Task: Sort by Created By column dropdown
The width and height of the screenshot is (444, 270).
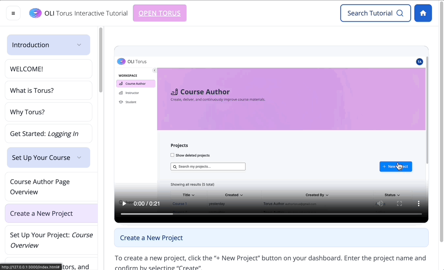Action: (317, 195)
